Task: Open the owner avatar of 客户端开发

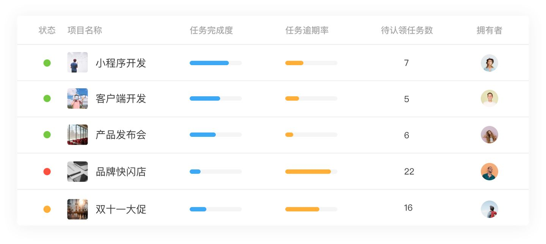Action: tap(489, 99)
